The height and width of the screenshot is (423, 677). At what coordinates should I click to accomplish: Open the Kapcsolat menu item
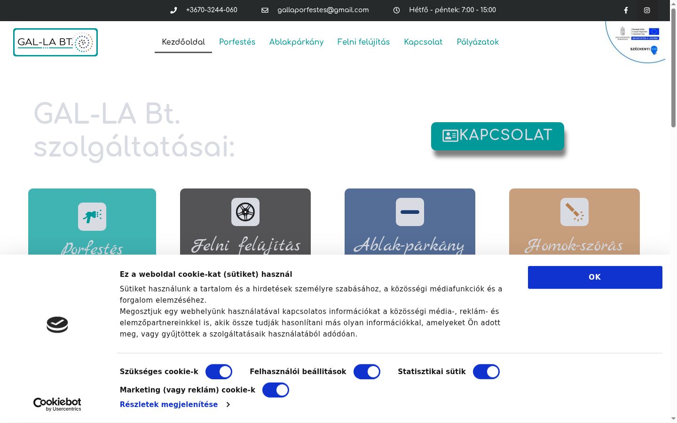[423, 42]
